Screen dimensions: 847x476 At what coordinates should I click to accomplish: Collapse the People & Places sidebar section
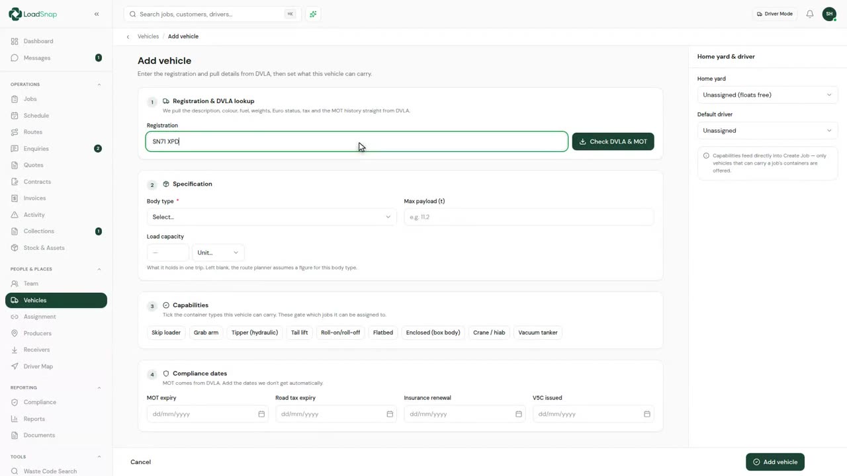99,269
